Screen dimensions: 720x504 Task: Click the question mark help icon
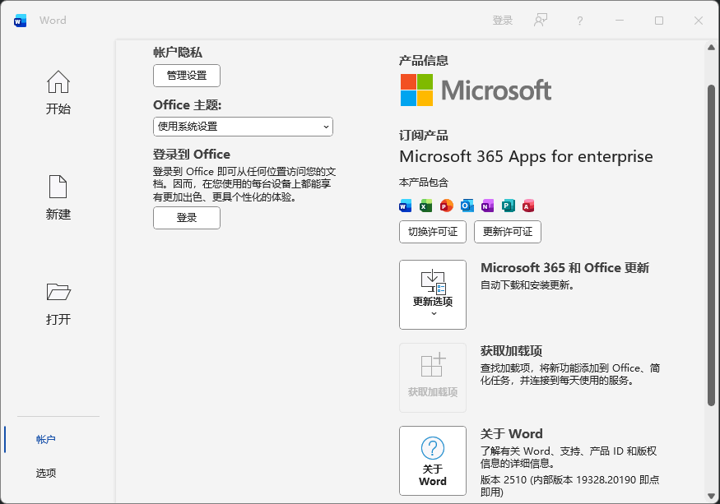pos(579,21)
